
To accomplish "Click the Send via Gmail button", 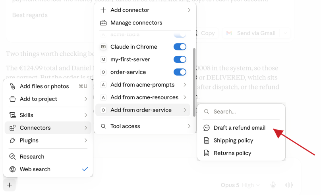I will coord(251,33).
